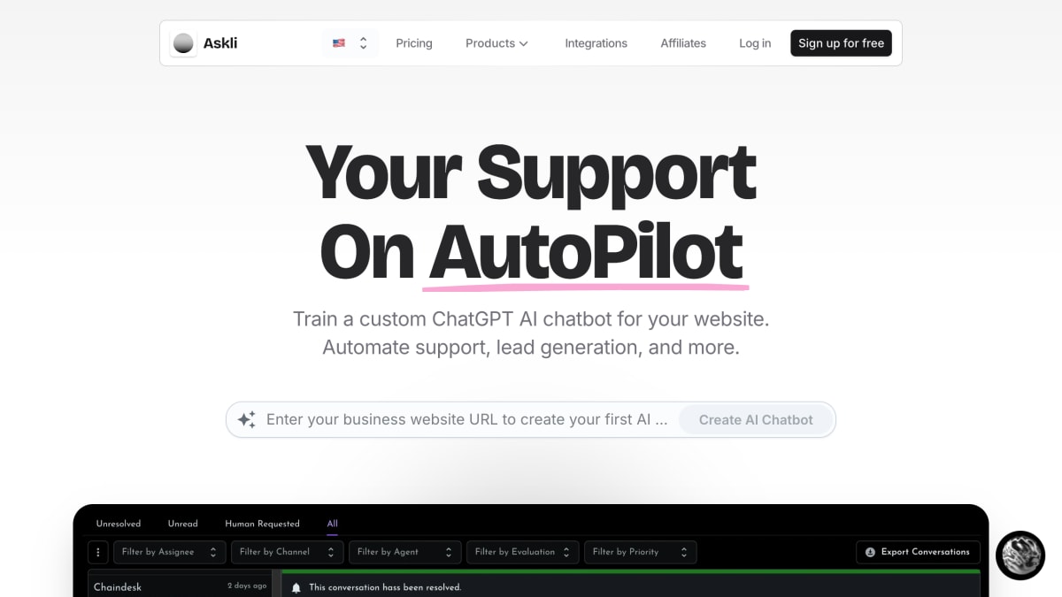Open Filter by Channel dropdown
Viewport: 1062px width, 597px height.
click(x=288, y=552)
